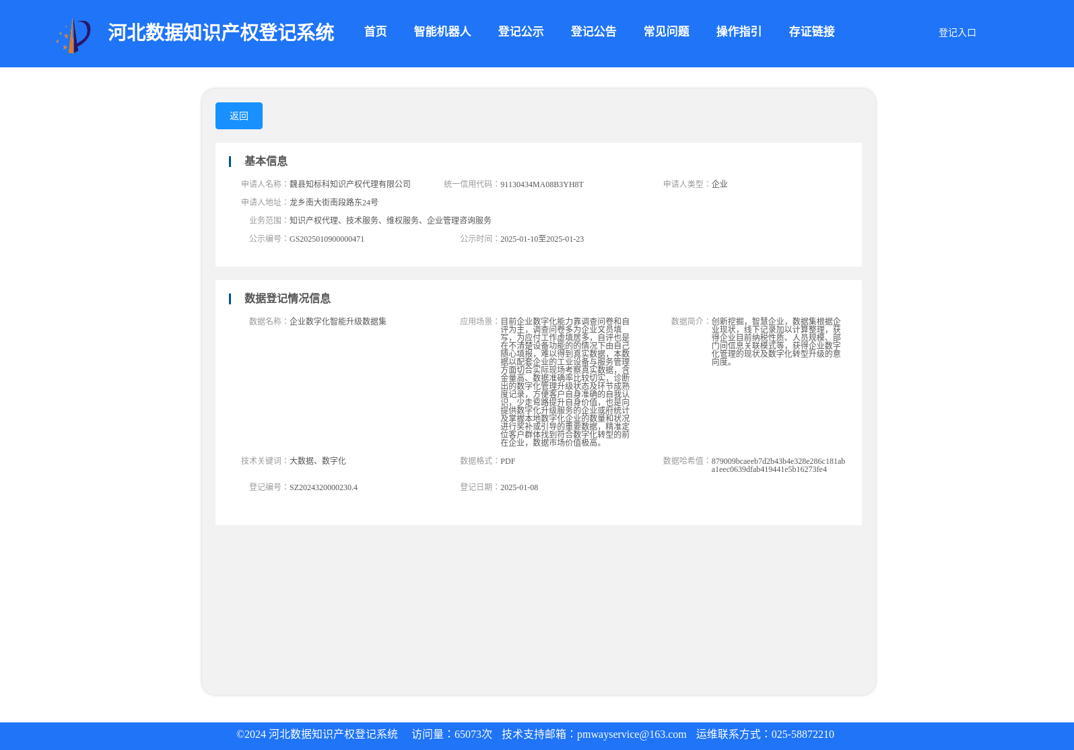1074x750 pixels.
Task: Open the 操作指引 menu item
Action: (739, 32)
